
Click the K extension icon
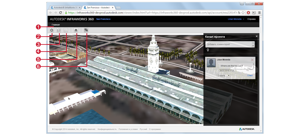pyautogui.click(x=254, y=13)
